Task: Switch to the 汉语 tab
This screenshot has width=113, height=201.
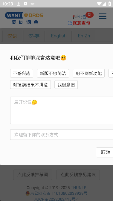Action: (x=12, y=36)
